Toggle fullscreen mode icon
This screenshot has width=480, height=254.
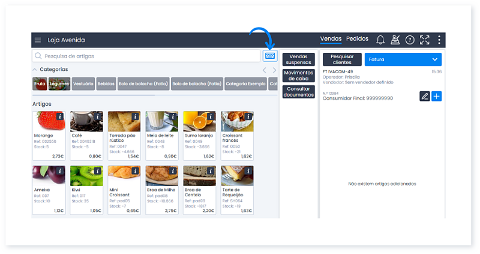tap(425, 40)
